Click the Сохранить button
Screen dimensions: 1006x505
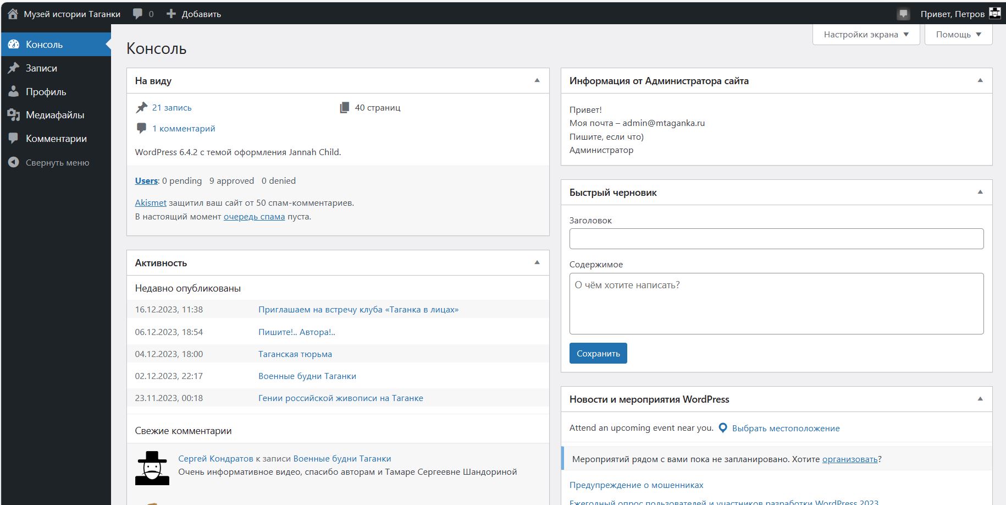point(598,353)
